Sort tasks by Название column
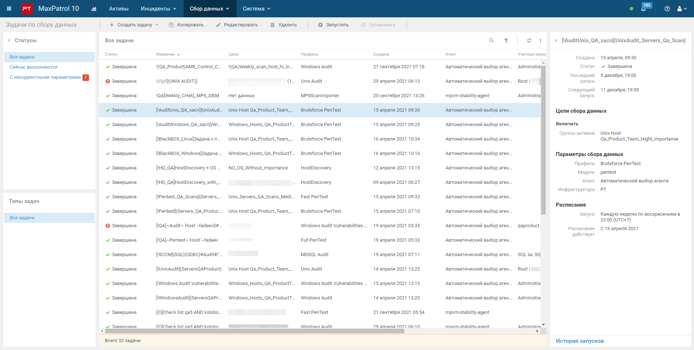The width and height of the screenshot is (694, 350). pos(165,54)
